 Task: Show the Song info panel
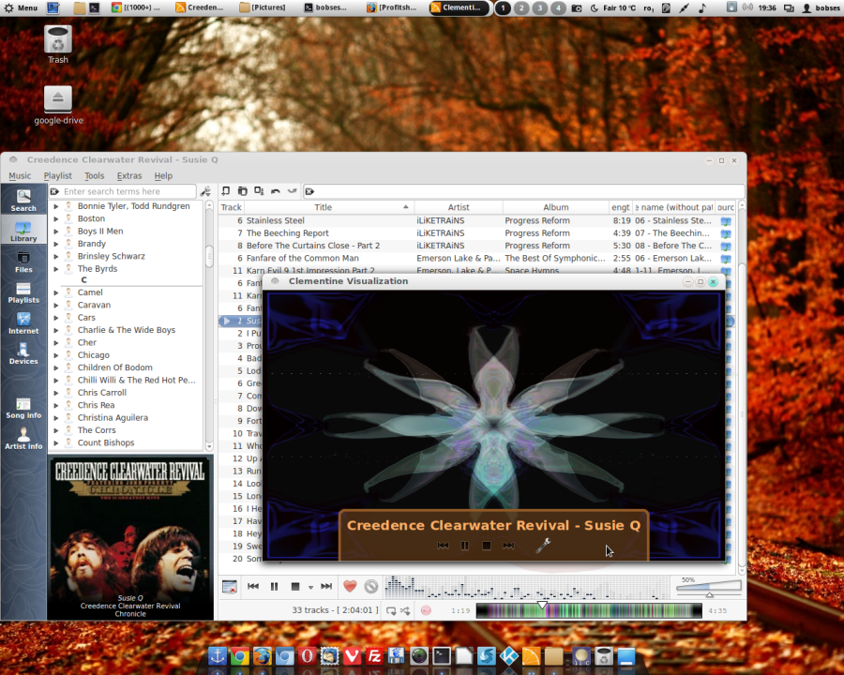coord(23,408)
